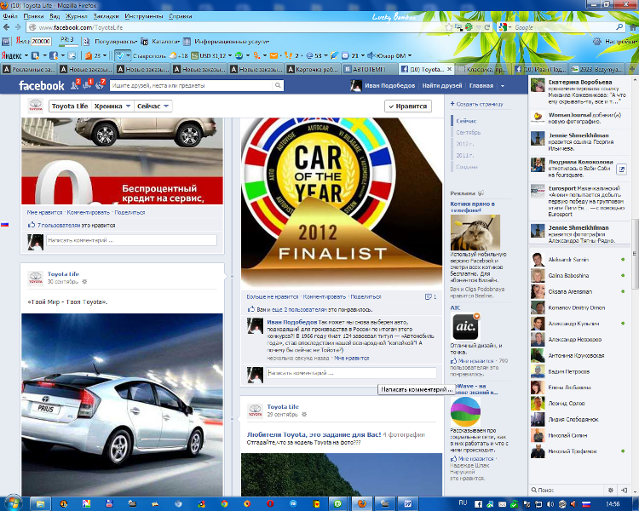Open Facebook notifications globe icon
Screen dimensions: 639x511
(100, 85)
